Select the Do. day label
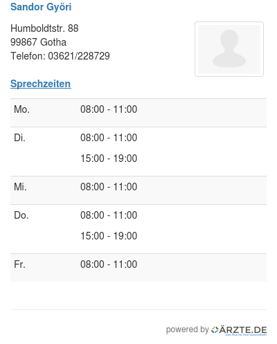This screenshot has height=344, width=277. tap(21, 215)
